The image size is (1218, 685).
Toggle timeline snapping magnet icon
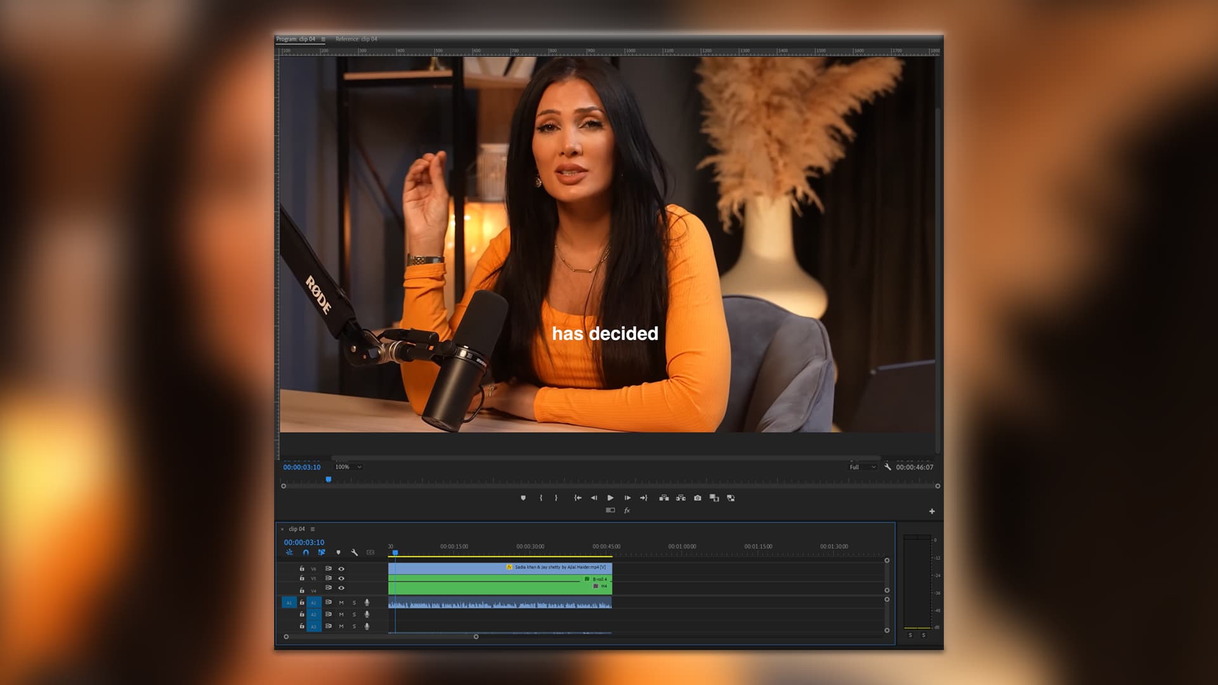point(306,552)
